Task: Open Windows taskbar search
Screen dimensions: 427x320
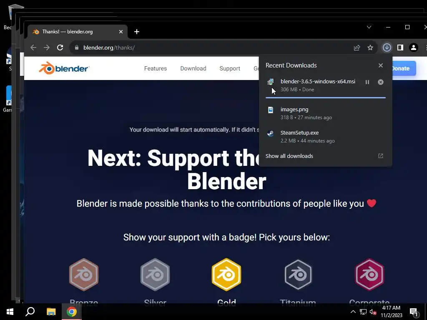Action: (x=30, y=312)
